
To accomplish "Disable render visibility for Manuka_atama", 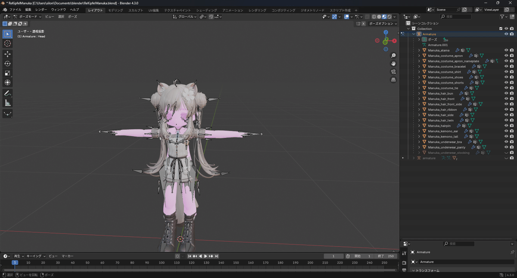I will coord(512,50).
